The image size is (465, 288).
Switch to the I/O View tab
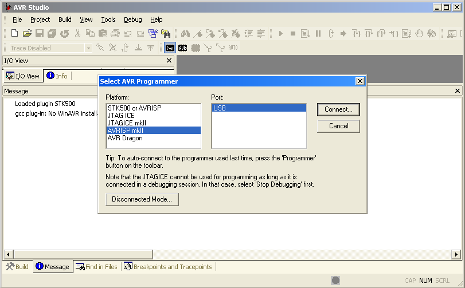(23, 76)
